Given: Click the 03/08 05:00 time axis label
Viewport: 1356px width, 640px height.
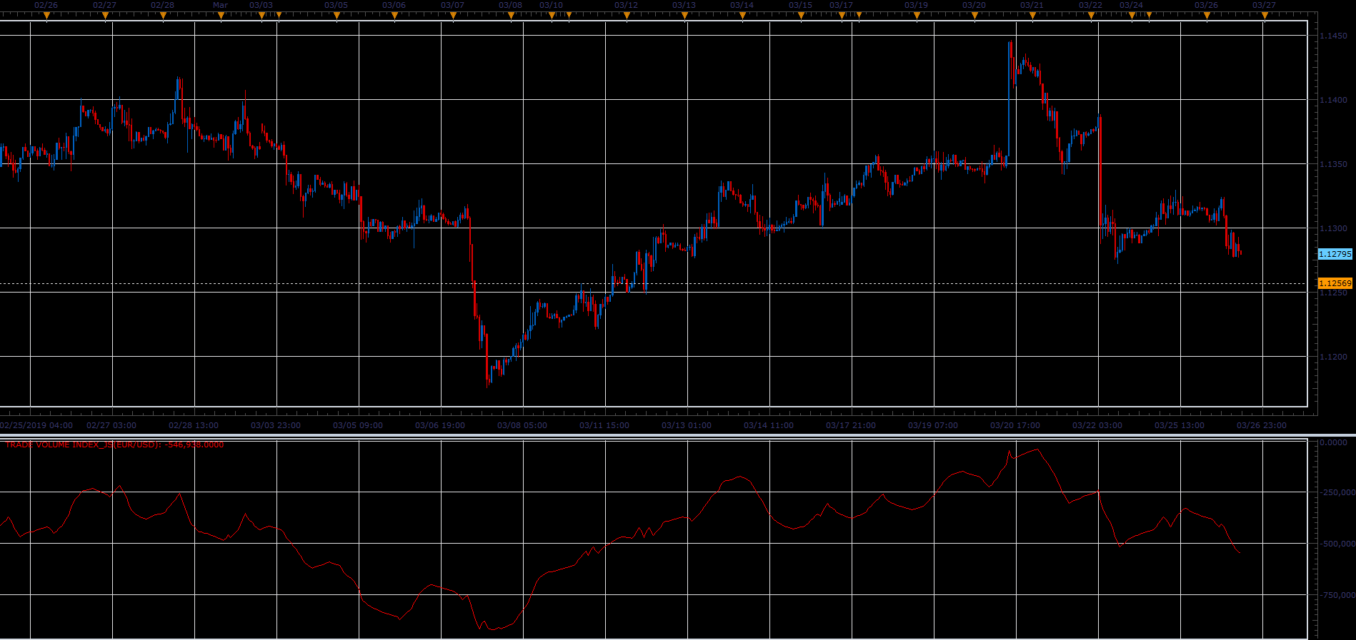Looking at the screenshot, I should (x=522, y=425).
